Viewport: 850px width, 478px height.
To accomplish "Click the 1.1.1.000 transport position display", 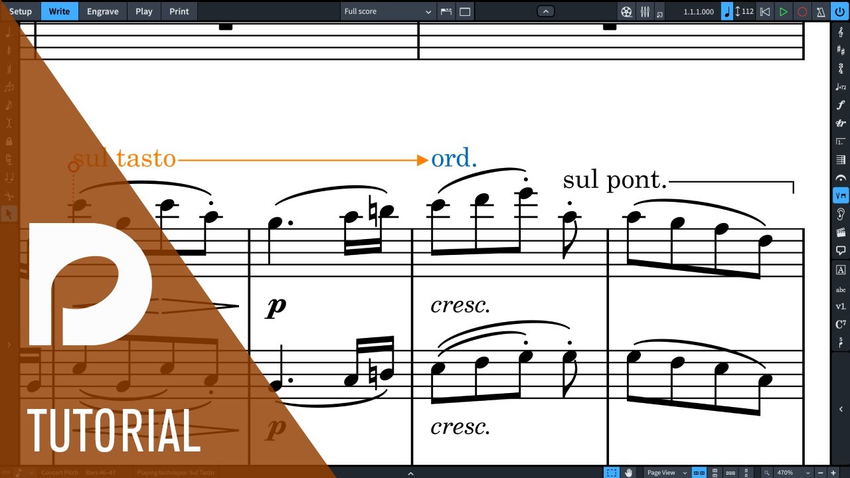I will 699,11.
